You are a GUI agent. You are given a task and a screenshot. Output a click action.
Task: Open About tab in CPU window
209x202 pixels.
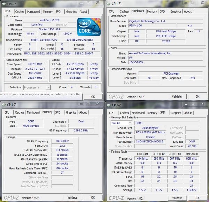pyautogui.click(x=83, y=11)
